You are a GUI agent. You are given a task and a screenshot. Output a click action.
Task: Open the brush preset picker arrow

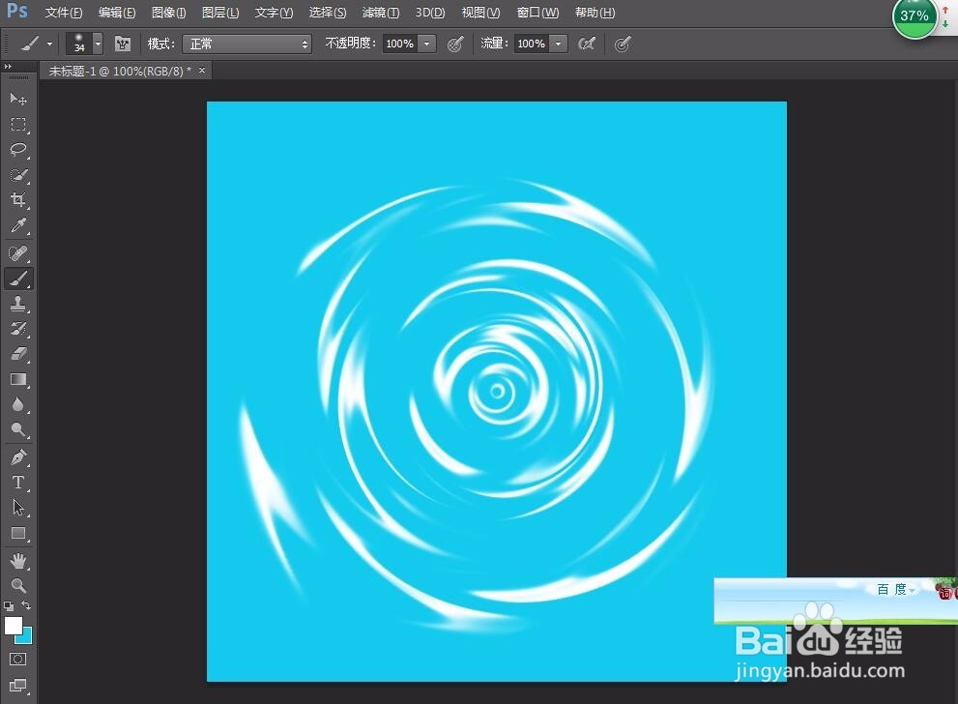(x=98, y=44)
